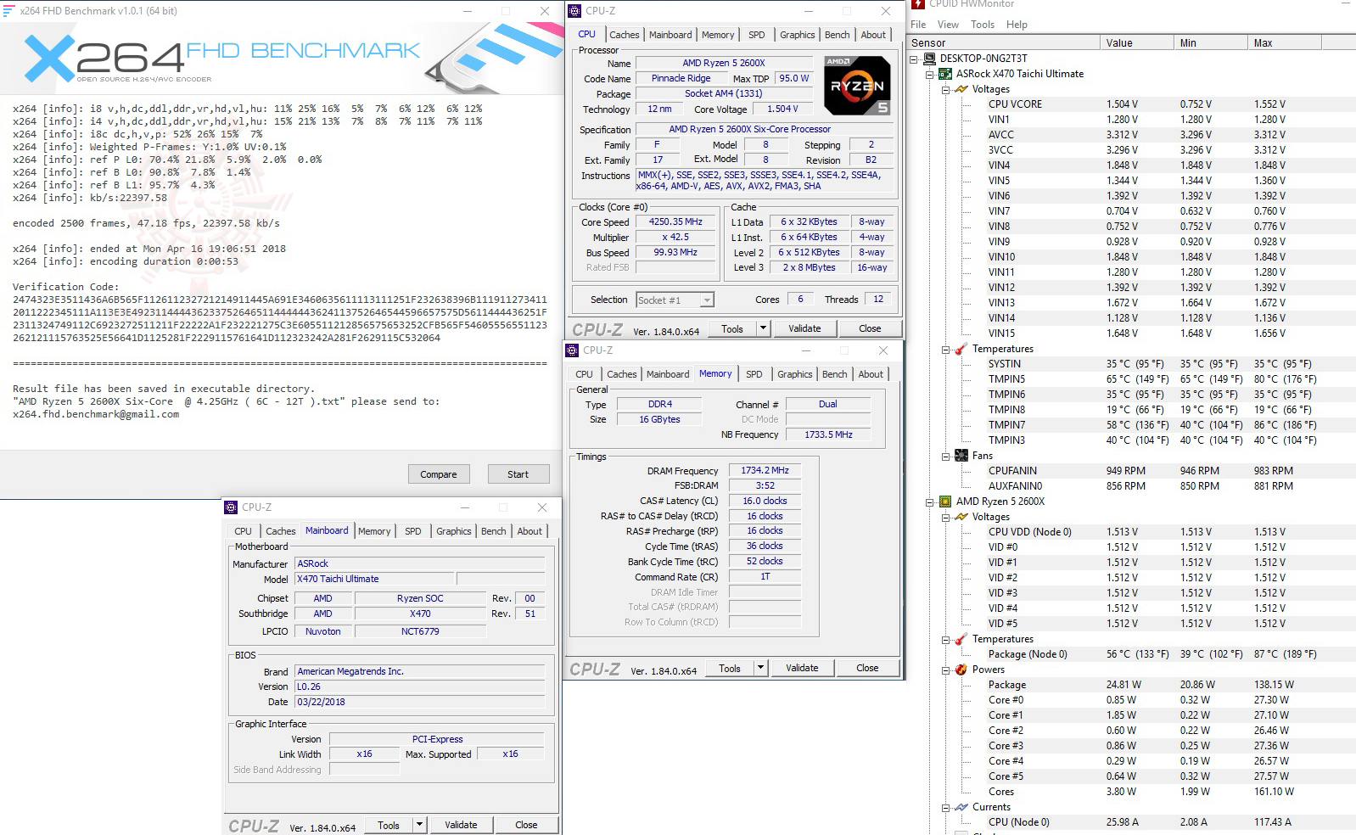This screenshot has height=835, width=1356.
Task: Collapse the Currents group in HWMonitor
Action: pos(946,807)
